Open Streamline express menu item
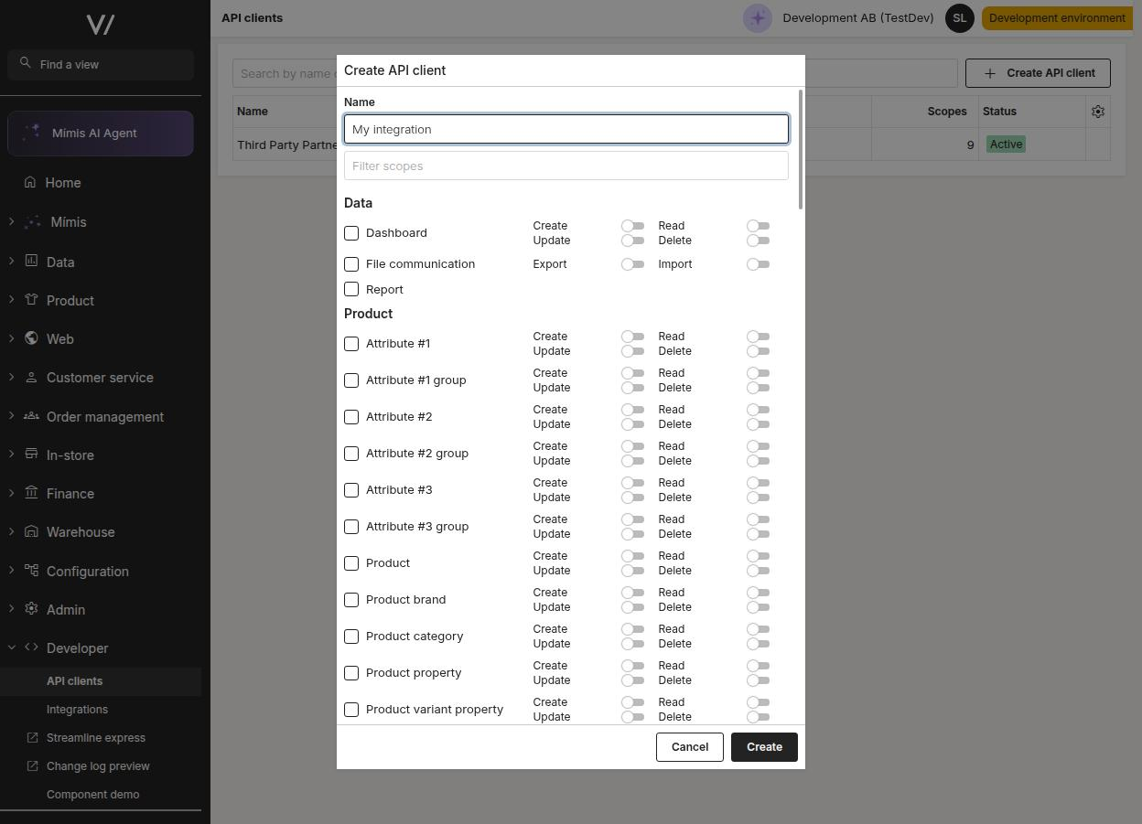 101,738
